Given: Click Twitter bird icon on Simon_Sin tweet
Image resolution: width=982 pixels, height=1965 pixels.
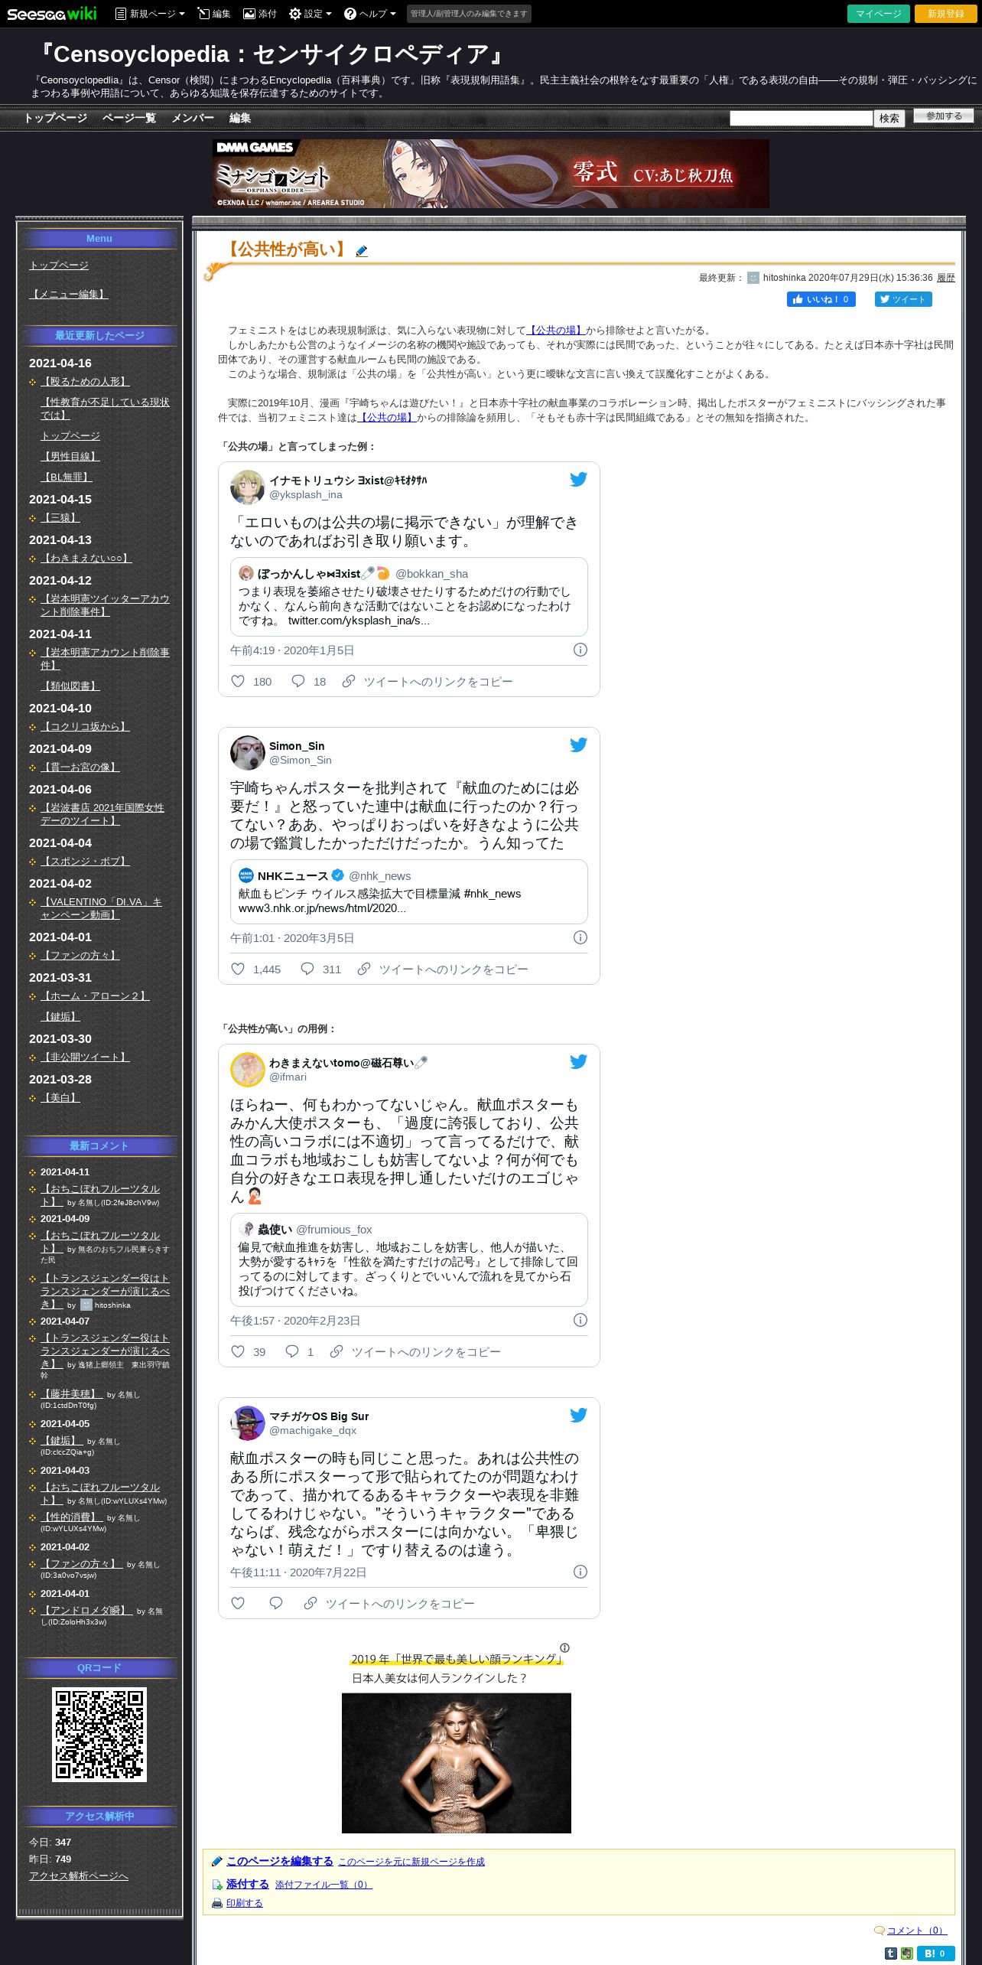Looking at the screenshot, I should [578, 745].
